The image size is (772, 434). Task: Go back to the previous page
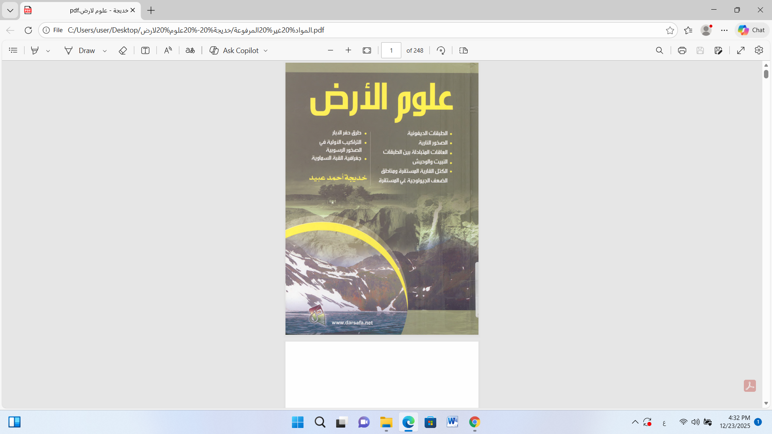[x=10, y=30]
